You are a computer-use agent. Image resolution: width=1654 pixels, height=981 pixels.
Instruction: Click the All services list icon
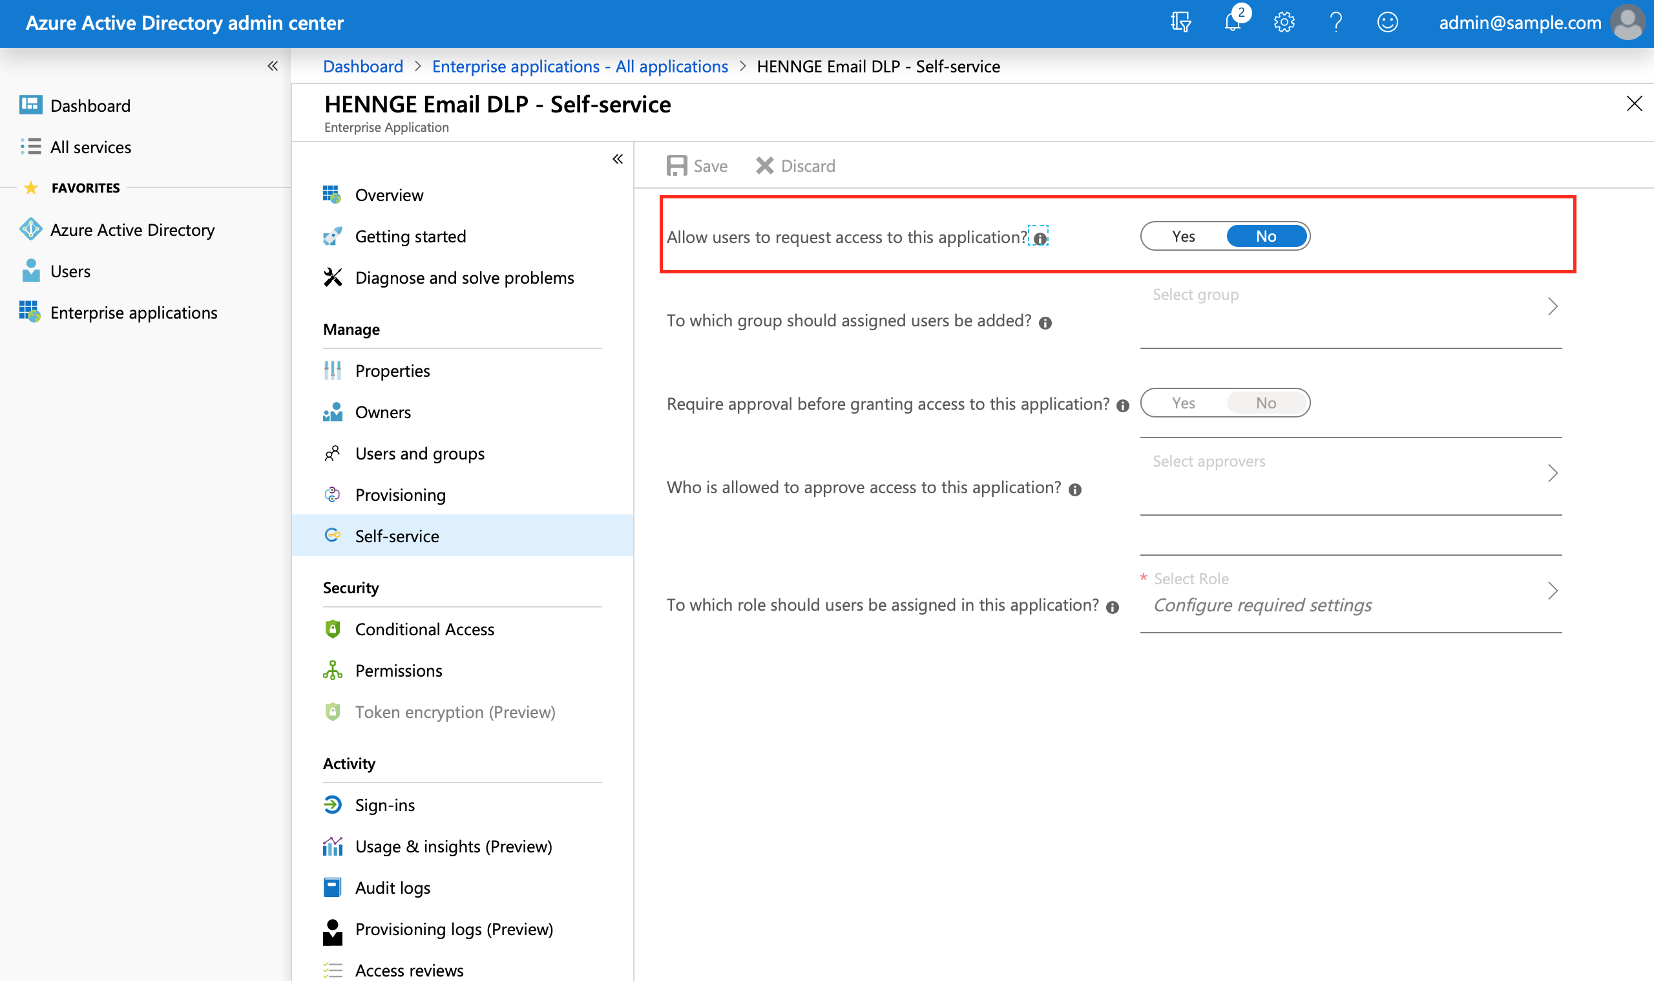tap(30, 146)
